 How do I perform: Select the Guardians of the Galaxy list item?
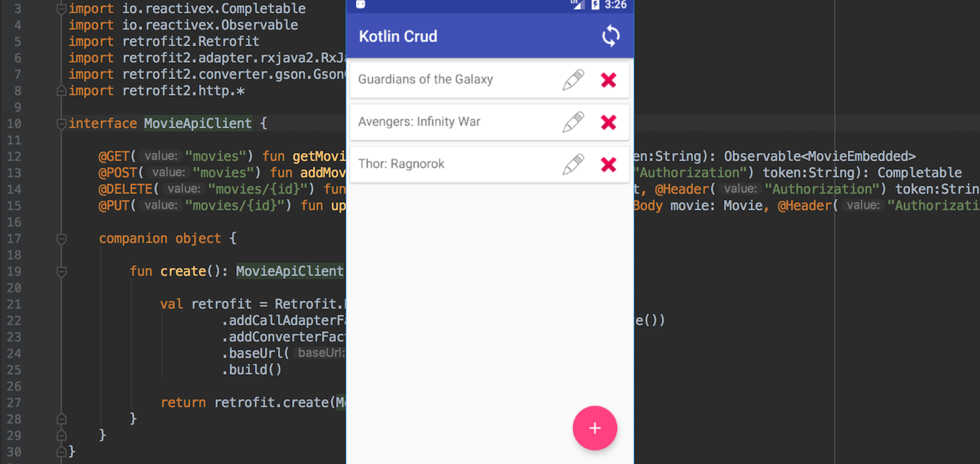(453, 79)
